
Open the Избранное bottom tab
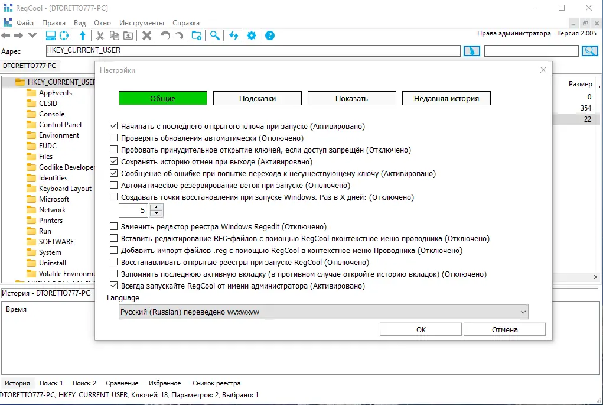(165, 383)
